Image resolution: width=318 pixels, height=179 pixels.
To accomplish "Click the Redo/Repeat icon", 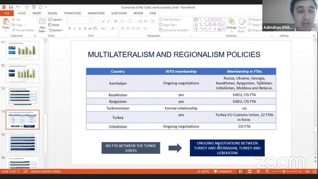I will [x=27, y=7].
